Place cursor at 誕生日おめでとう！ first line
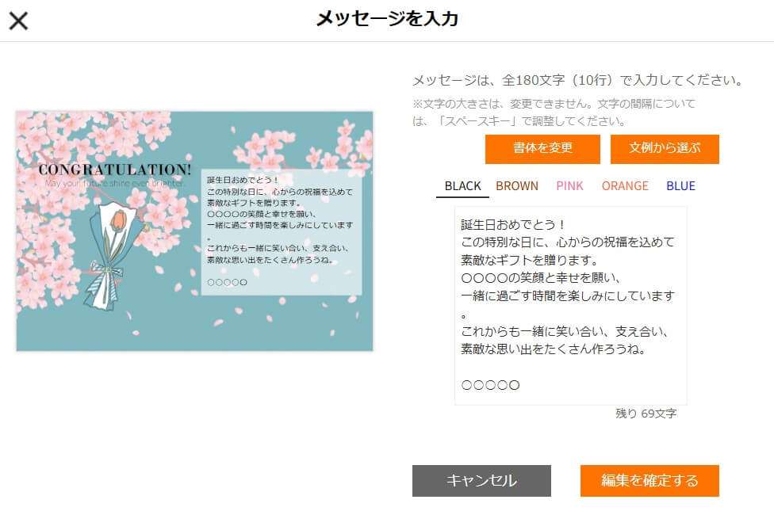The height and width of the screenshot is (511, 774). 513,224
